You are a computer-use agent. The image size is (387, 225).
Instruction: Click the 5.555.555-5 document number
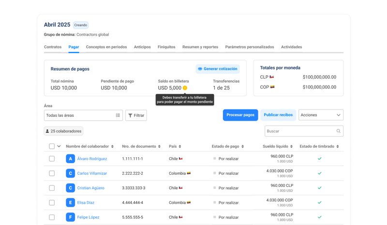pyautogui.click(x=133, y=217)
